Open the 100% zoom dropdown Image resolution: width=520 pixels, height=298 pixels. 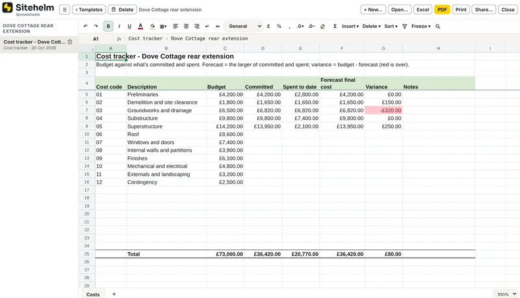506,294
